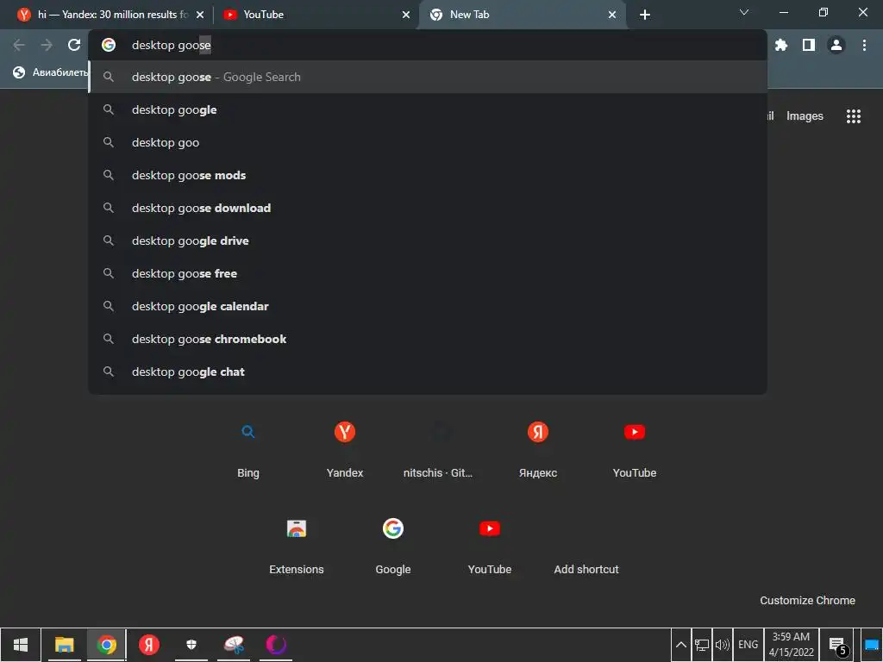This screenshot has height=662, width=883.
Task: Open the Chrome Extensions puzzle icon
Action: pyautogui.click(x=780, y=45)
